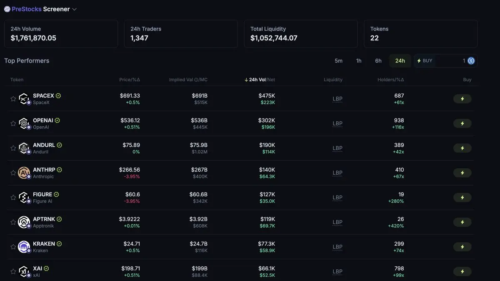Viewport: 500px width, 281px height.
Task: Click the SPACEX price $691.33
Action: [x=130, y=96]
